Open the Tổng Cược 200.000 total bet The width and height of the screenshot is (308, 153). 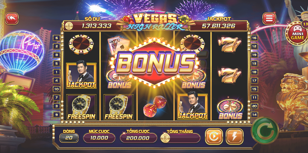click(138, 138)
